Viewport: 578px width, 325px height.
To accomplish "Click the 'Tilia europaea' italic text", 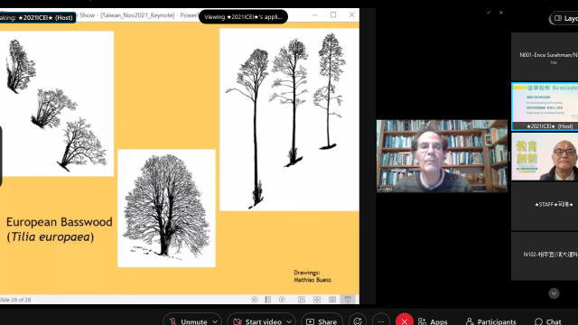I will [x=51, y=237].
